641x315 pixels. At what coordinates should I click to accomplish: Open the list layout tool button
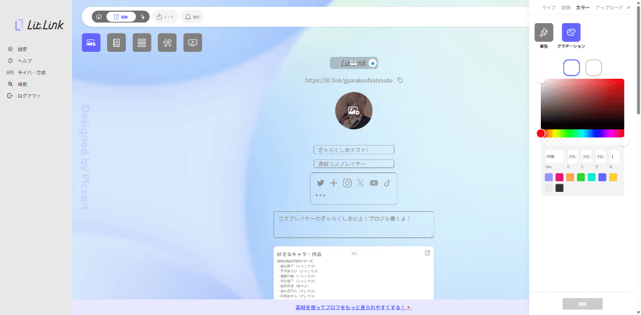pos(141,42)
